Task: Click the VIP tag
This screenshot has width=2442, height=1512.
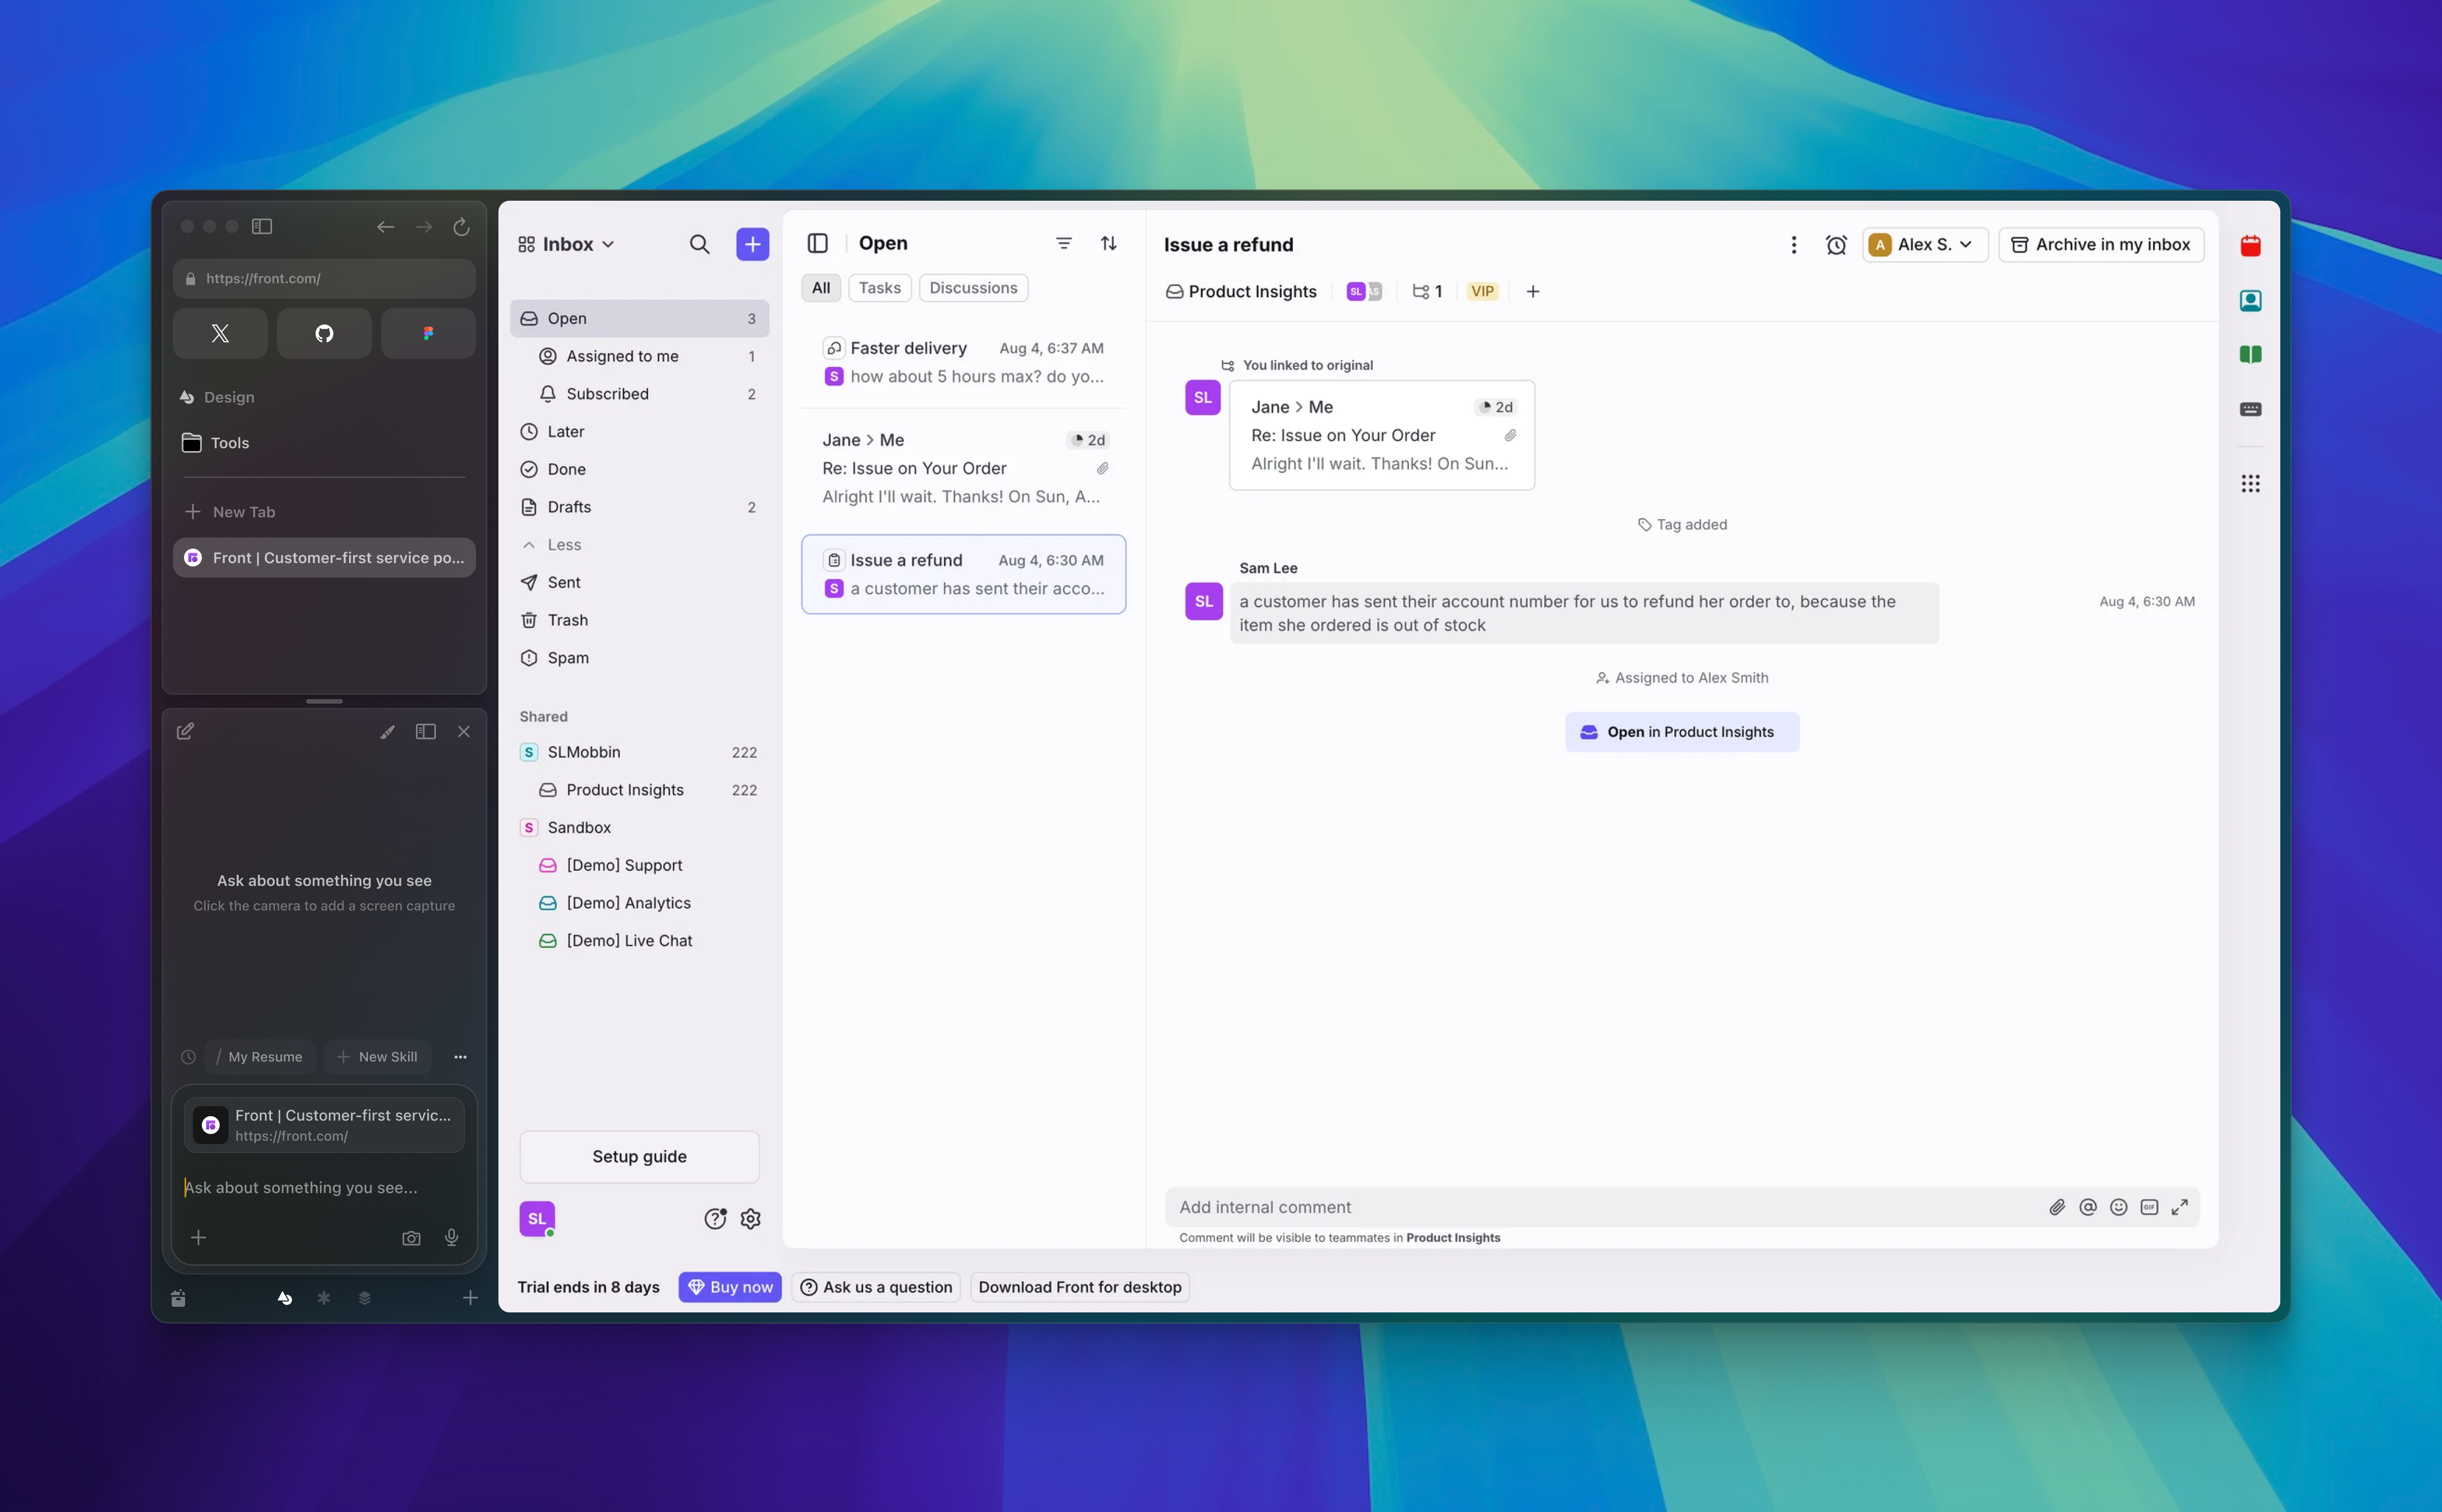Action: (x=1482, y=291)
